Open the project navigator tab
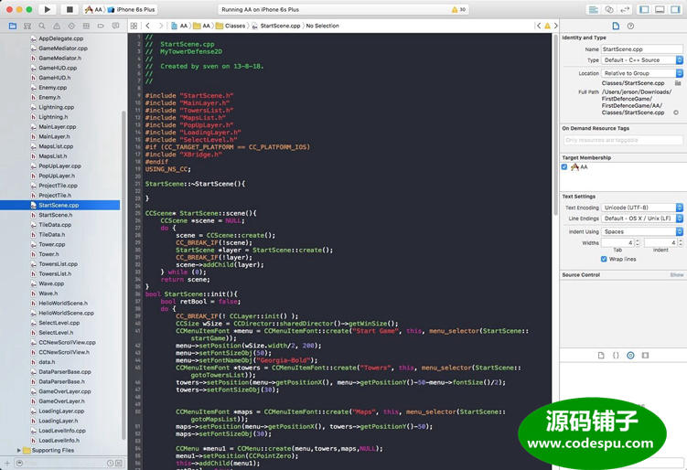Image resolution: width=687 pixels, height=470 pixels. click(13, 26)
